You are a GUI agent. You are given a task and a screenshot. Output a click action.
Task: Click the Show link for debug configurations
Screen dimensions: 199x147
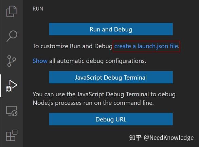tap(40, 61)
